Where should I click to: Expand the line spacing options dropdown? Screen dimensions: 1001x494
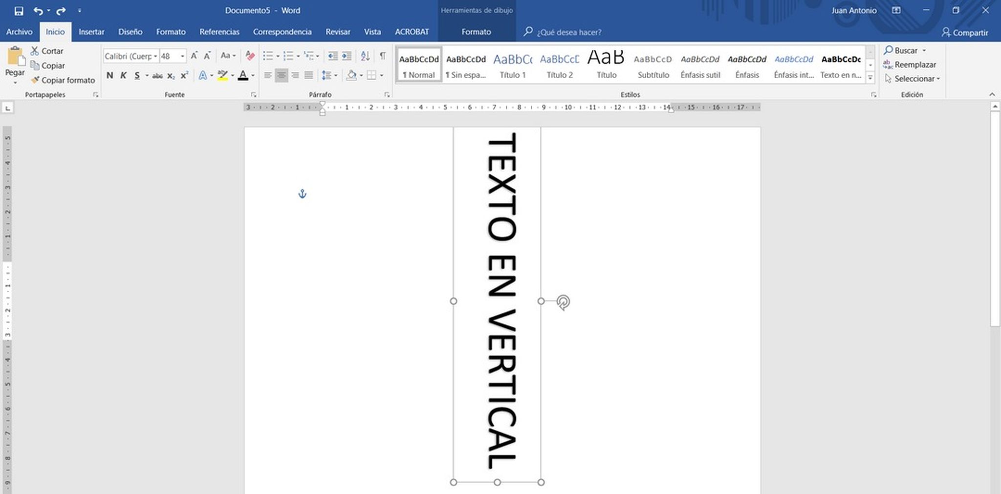pos(336,76)
